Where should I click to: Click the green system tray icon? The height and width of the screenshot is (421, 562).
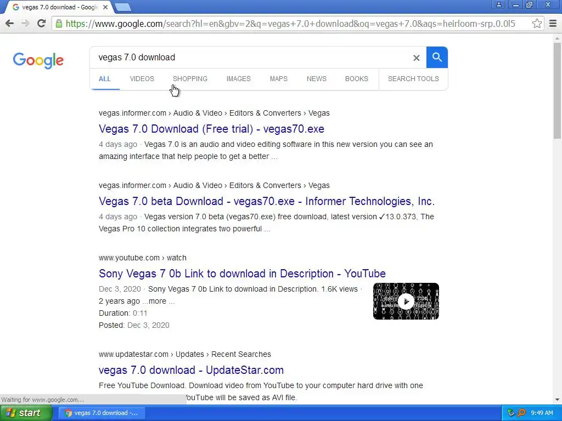511,413
